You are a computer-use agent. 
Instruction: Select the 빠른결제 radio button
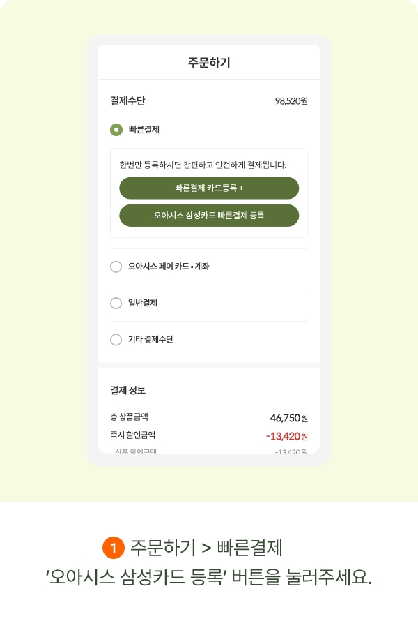click(116, 129)
